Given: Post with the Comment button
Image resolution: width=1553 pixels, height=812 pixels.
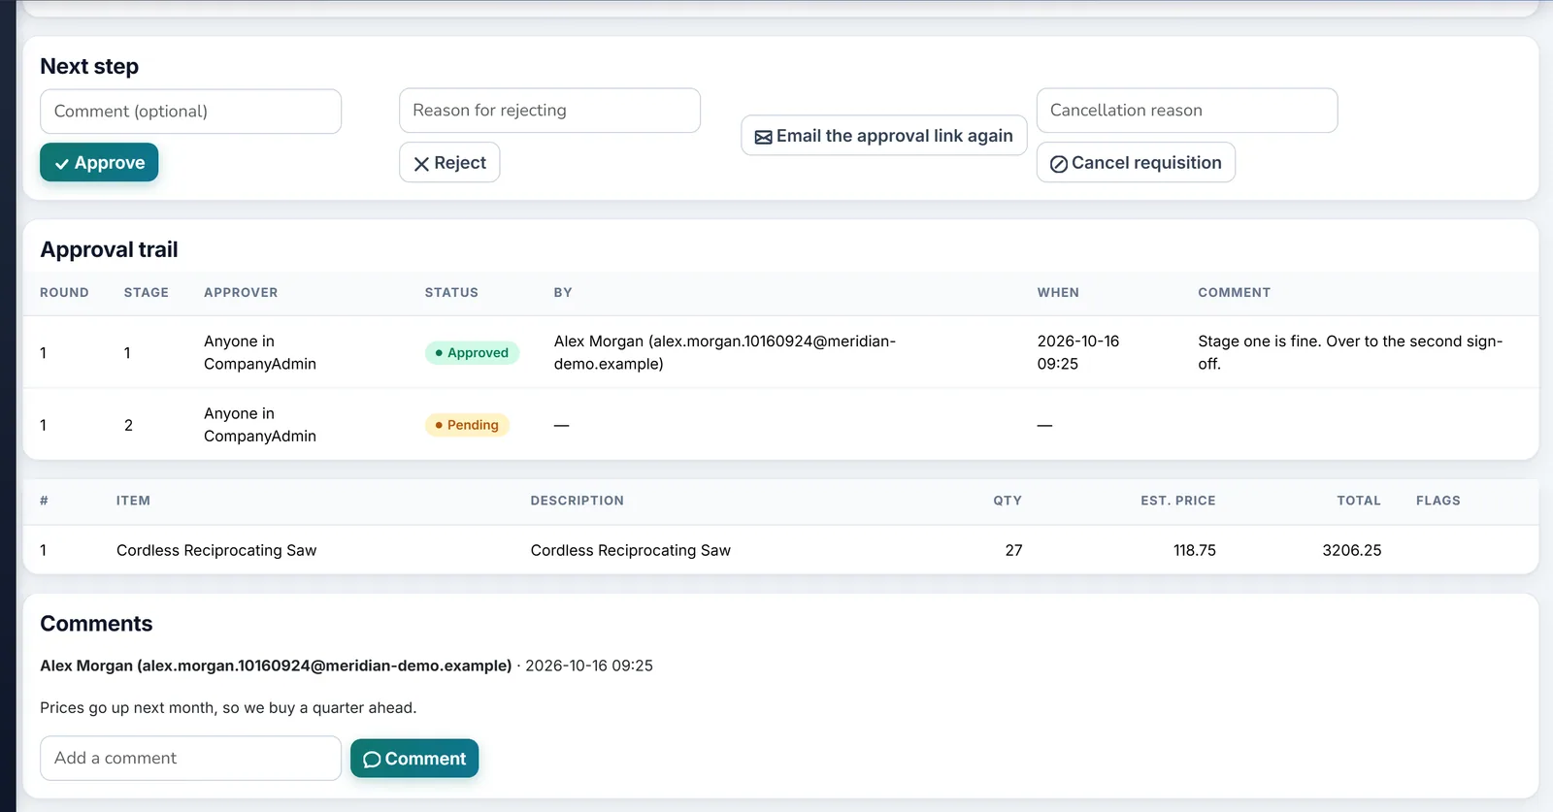Looking at the screenshot, I should (x=414, y=759).
